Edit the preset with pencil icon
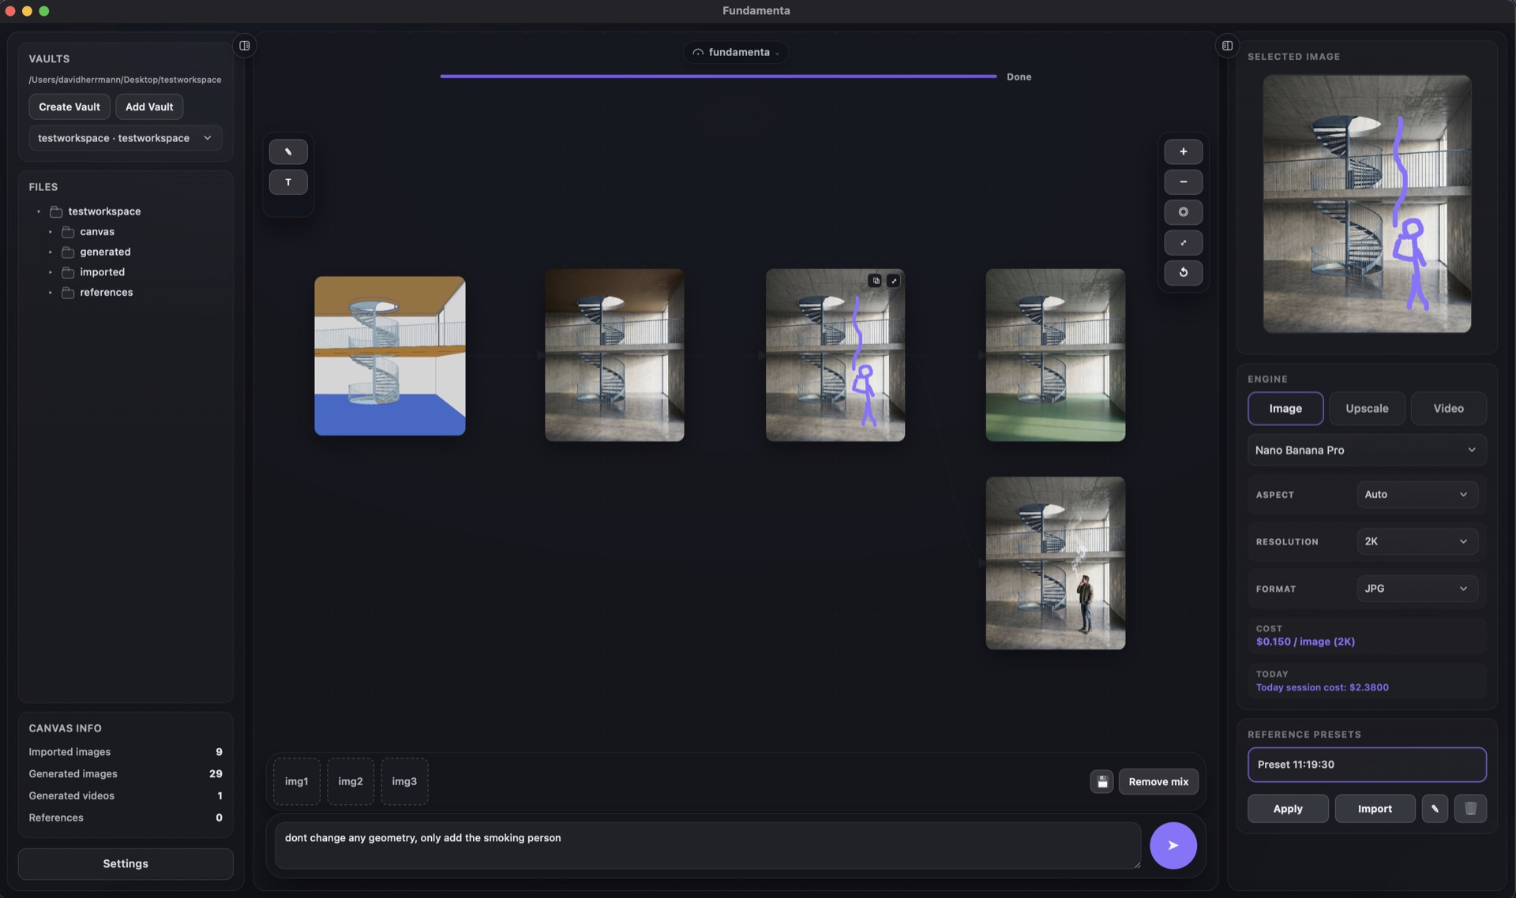The image size is (1516, 898). pyautogui.click(x=1435, y=808)
